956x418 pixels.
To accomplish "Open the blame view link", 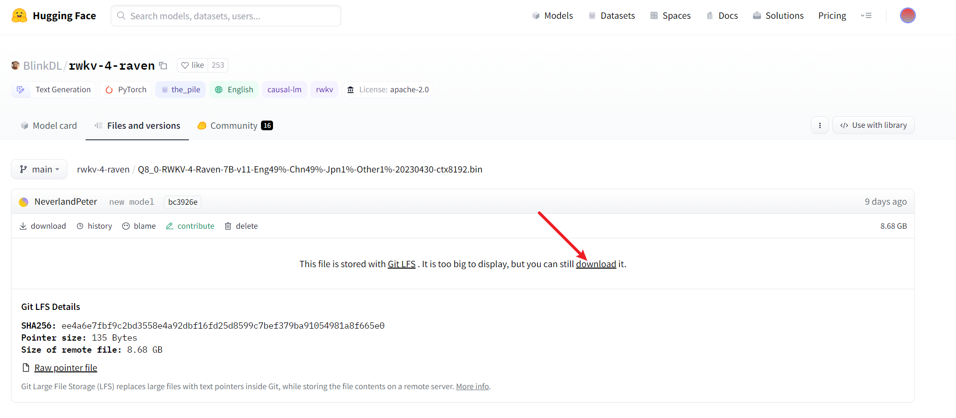I will pyautogui.click(x=139, y=226).
